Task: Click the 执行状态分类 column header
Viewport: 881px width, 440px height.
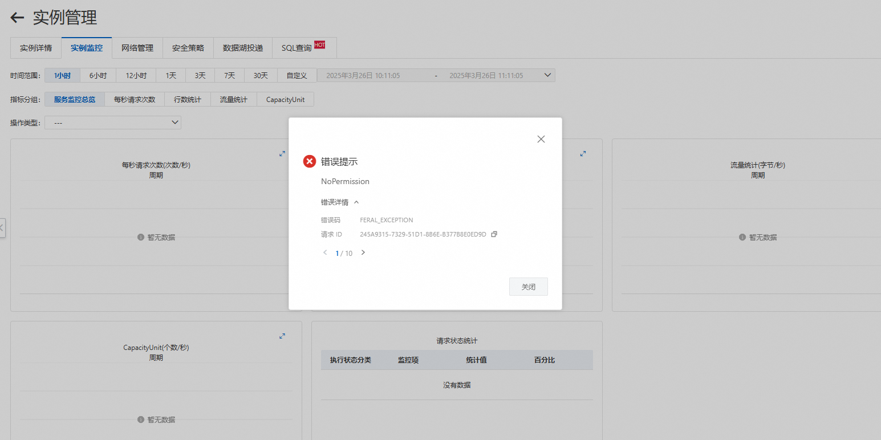Action: [x=351, y=360]
